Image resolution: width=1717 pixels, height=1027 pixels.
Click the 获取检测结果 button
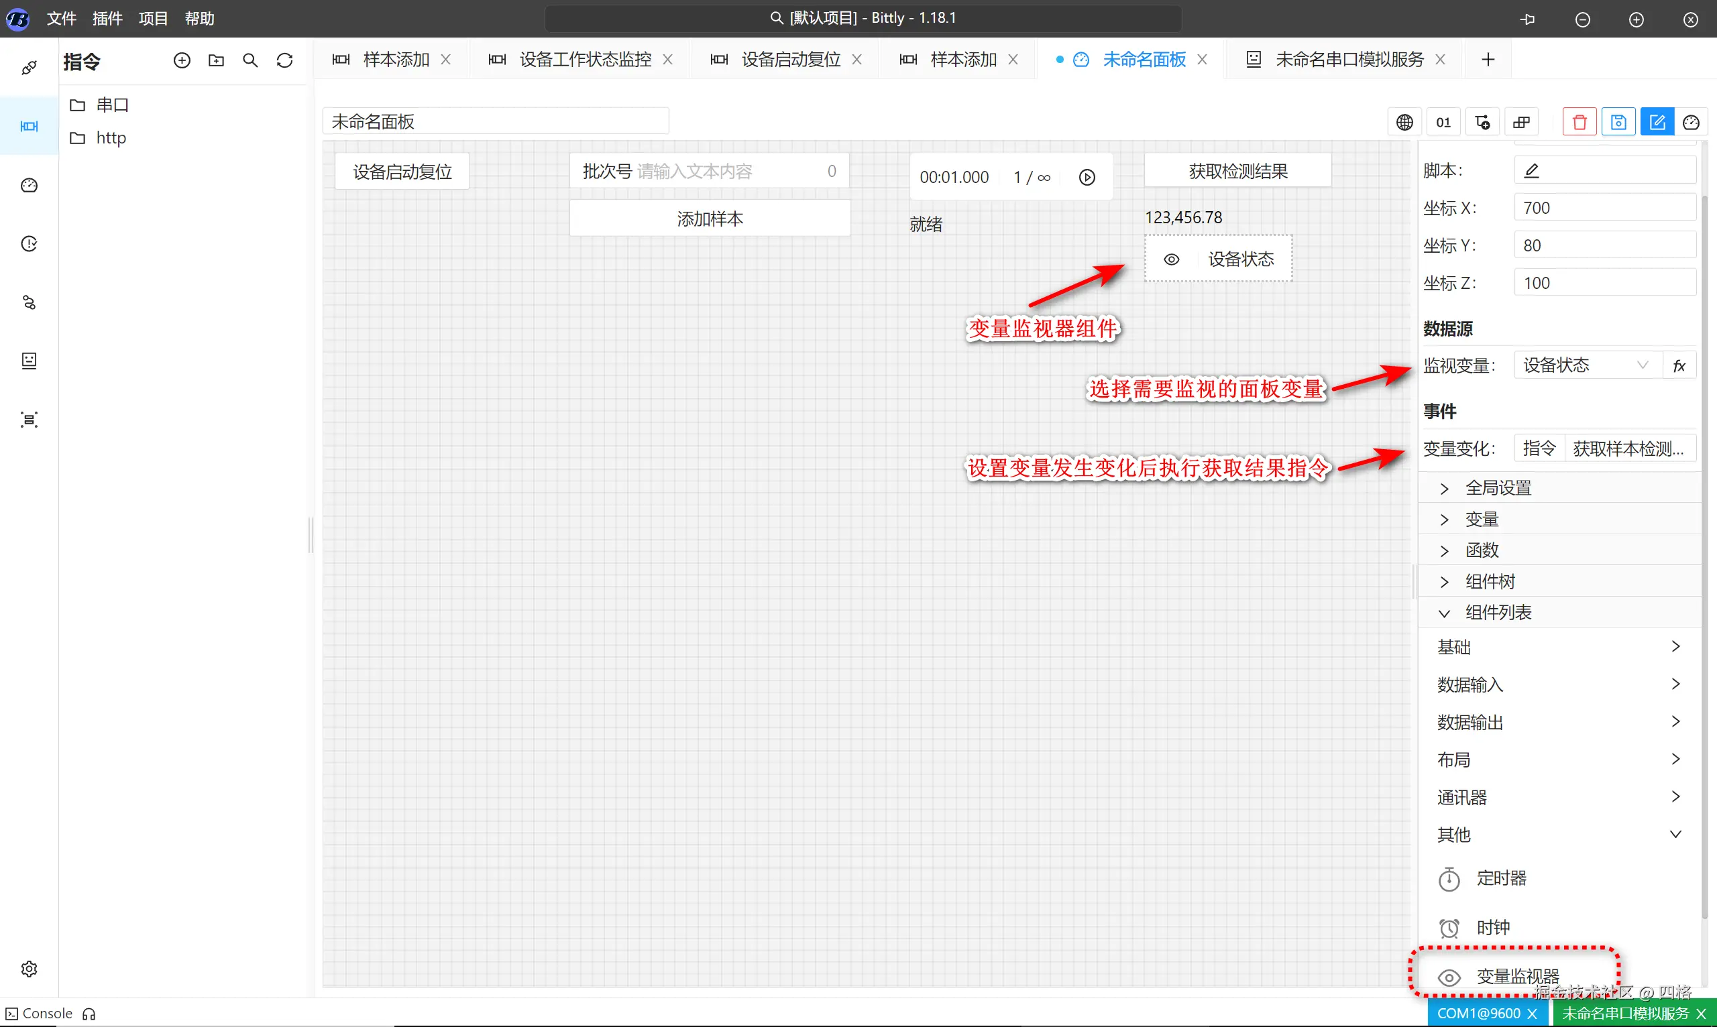click(1237, 171)
